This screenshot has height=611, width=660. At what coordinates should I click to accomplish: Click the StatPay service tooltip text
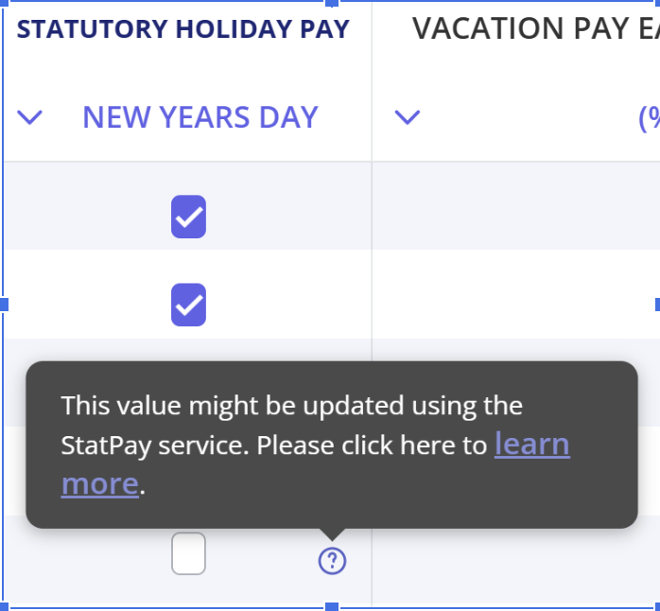click(x=284, y=424)
